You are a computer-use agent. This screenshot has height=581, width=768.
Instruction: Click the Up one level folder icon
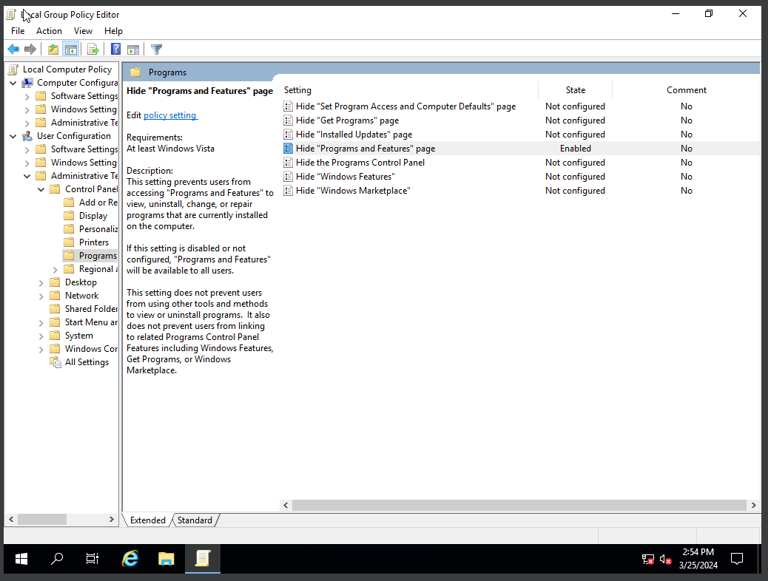pyautogui.click(x=53, y=49)
